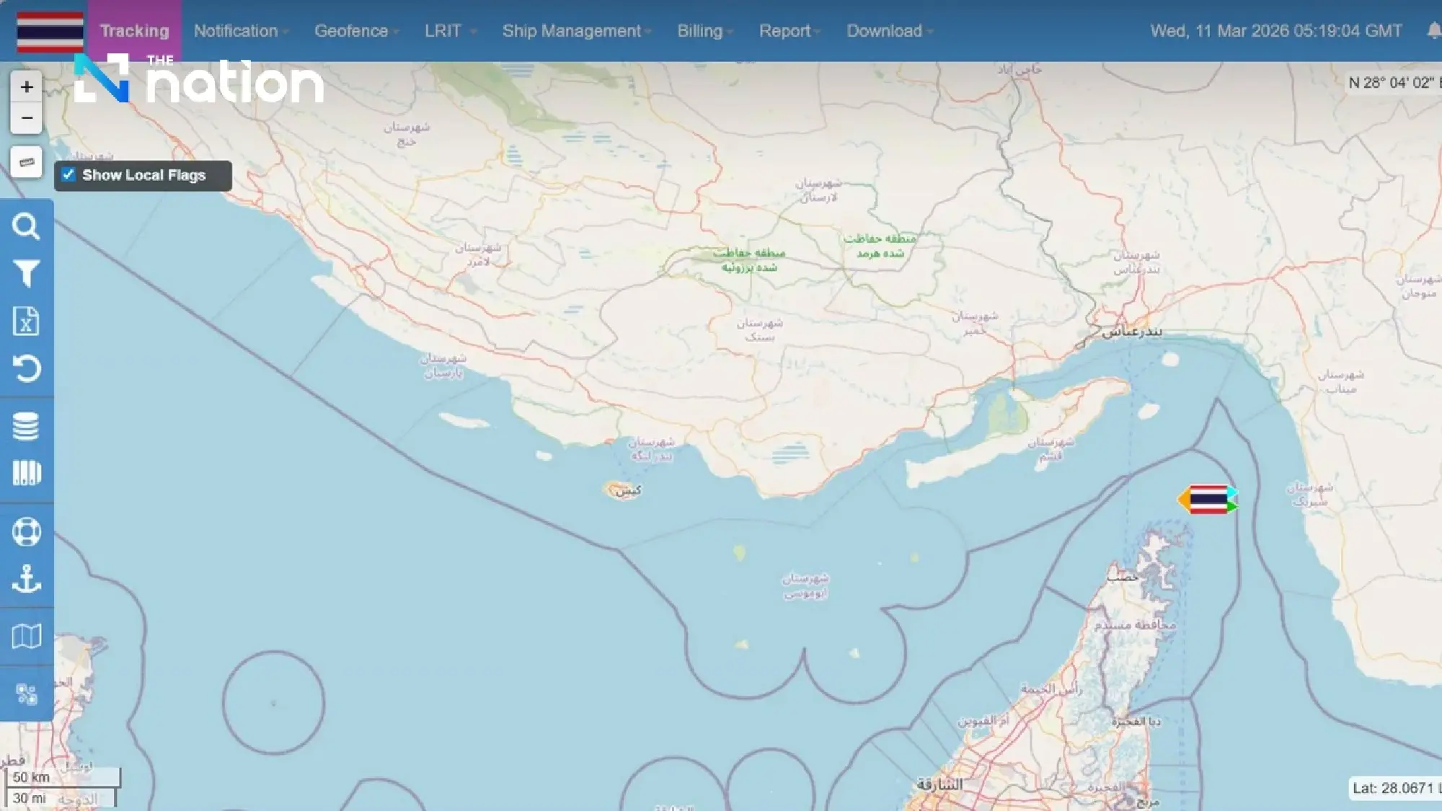Click the Geofence menu item
The height and width of the screenshot is (811, 1442).
click(350, 31)
